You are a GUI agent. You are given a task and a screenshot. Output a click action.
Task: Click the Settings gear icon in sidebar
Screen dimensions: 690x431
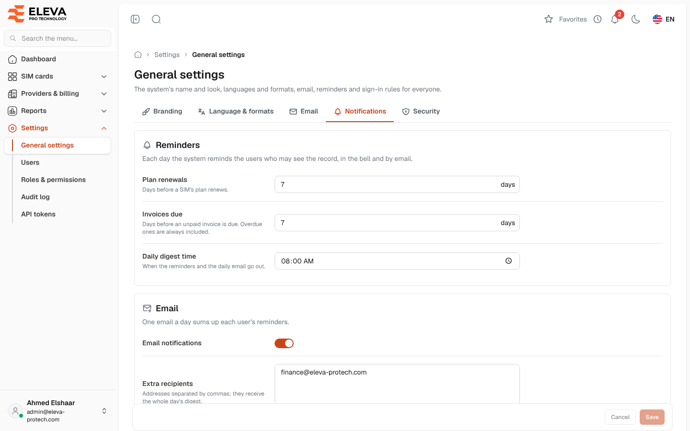coord(12,128)
